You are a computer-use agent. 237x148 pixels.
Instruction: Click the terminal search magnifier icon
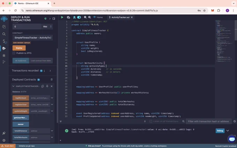183,122
